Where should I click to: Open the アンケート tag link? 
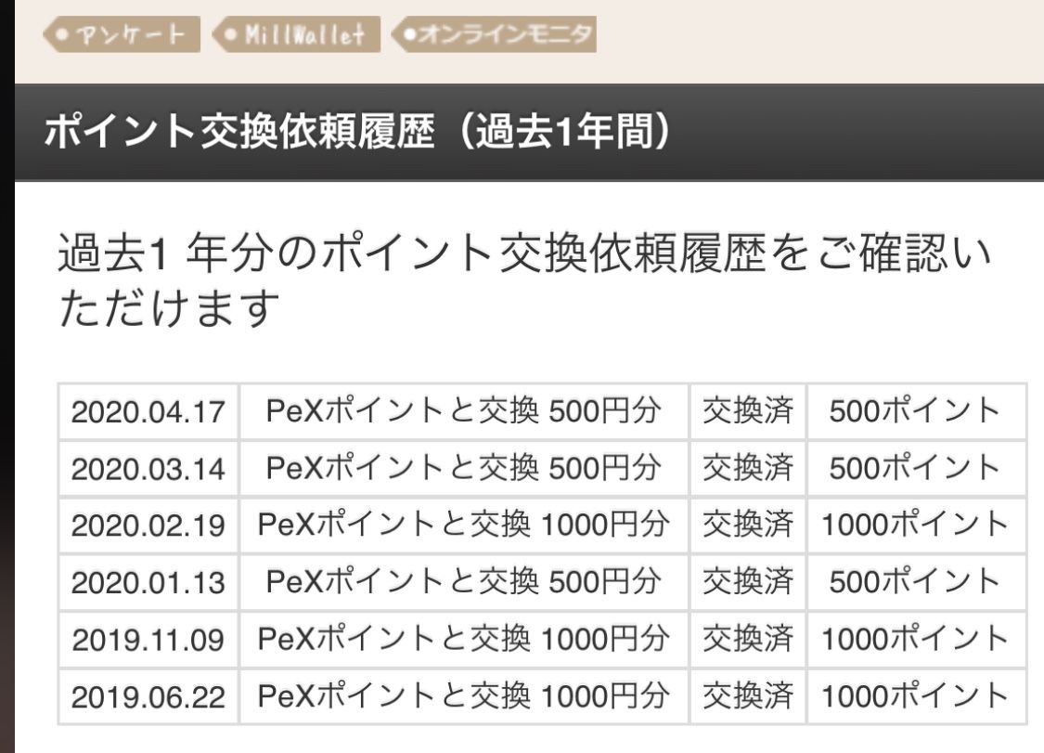(x=122, y=34)
